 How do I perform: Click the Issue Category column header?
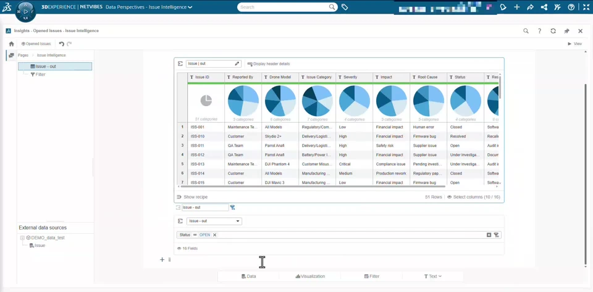(318, 77)
